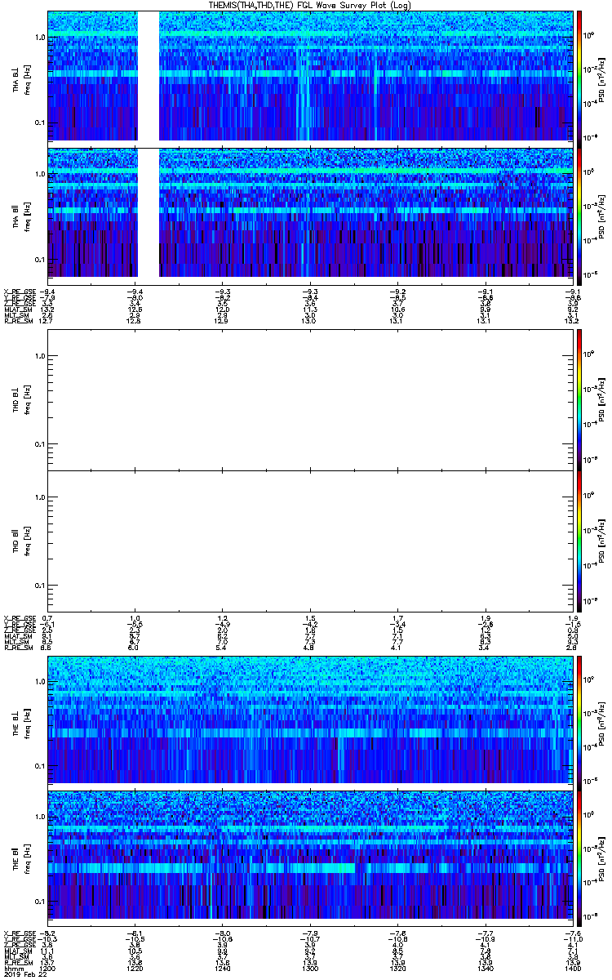Screen dimensions: 612x980
Task: Click 'PSD [nT²/Hz]' label beside THD B-perpendicular color bar
Action: pos(603,399)
